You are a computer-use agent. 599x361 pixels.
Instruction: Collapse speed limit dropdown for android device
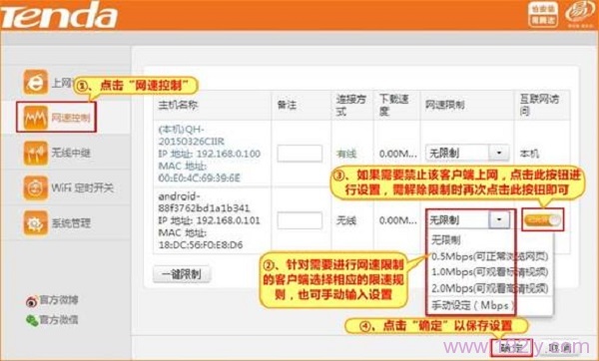[499, 219]
